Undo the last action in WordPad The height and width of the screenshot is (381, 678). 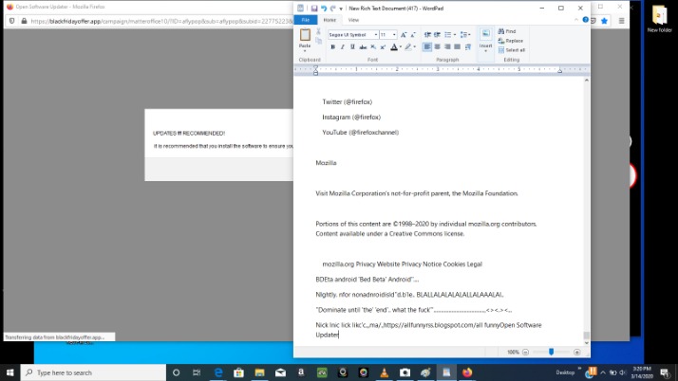[324, 9]
